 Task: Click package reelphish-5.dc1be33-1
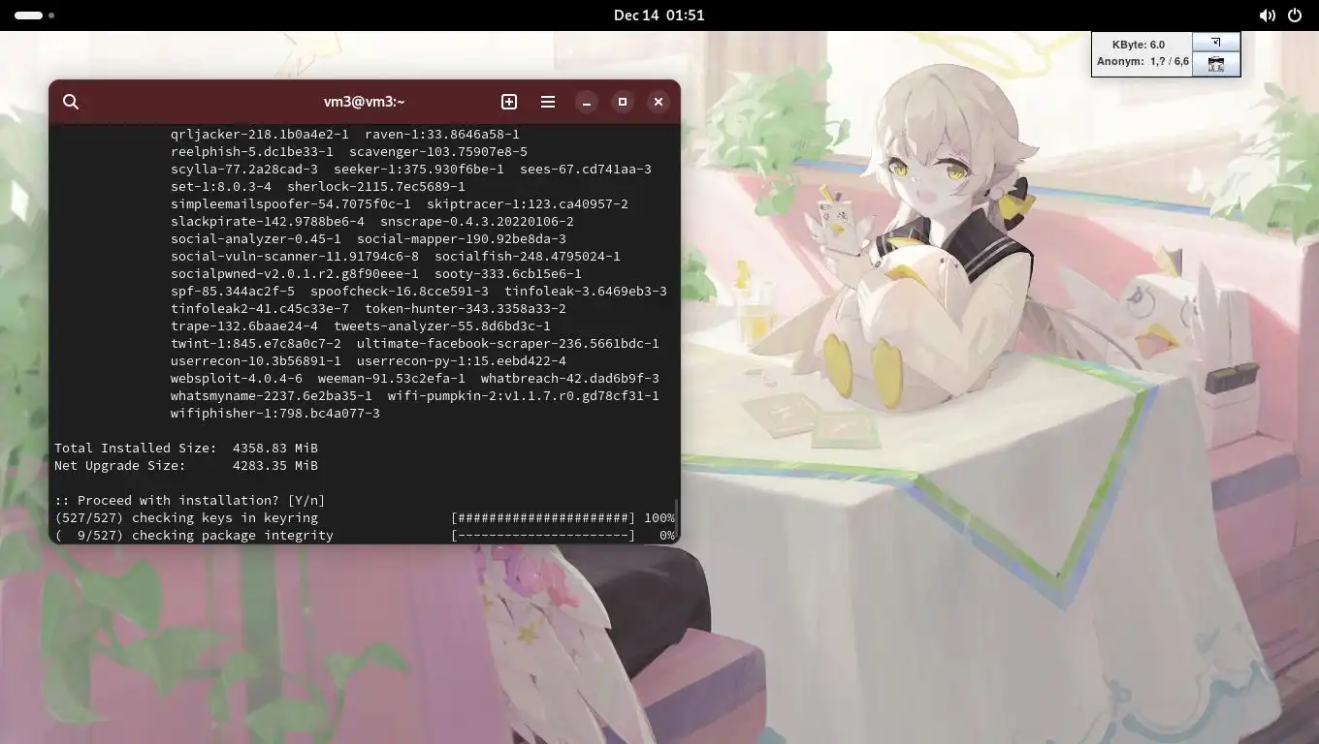(252, 152)
